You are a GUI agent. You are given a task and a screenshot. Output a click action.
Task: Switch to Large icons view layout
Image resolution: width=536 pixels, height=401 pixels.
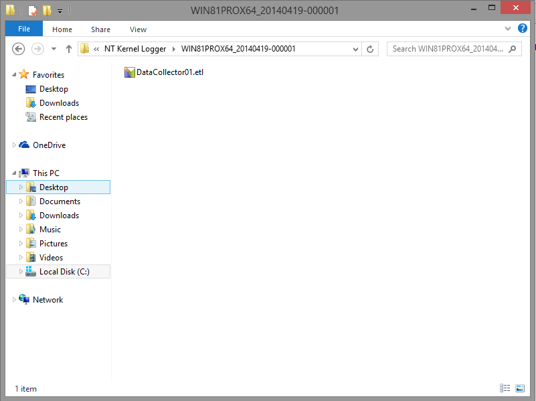[x=520, y=388]
